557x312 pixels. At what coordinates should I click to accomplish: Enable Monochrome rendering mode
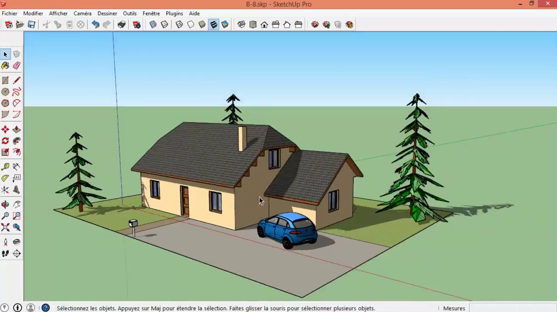(225, 25)
